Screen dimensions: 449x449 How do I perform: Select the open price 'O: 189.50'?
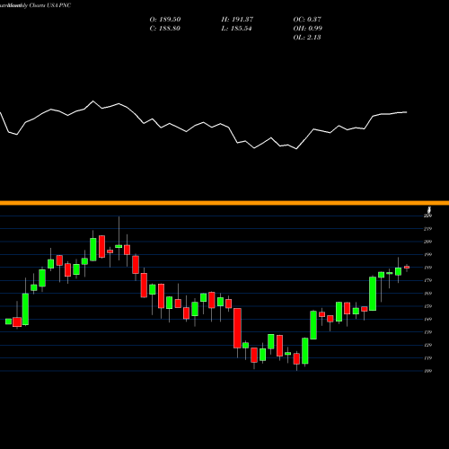tap(165, 20)
